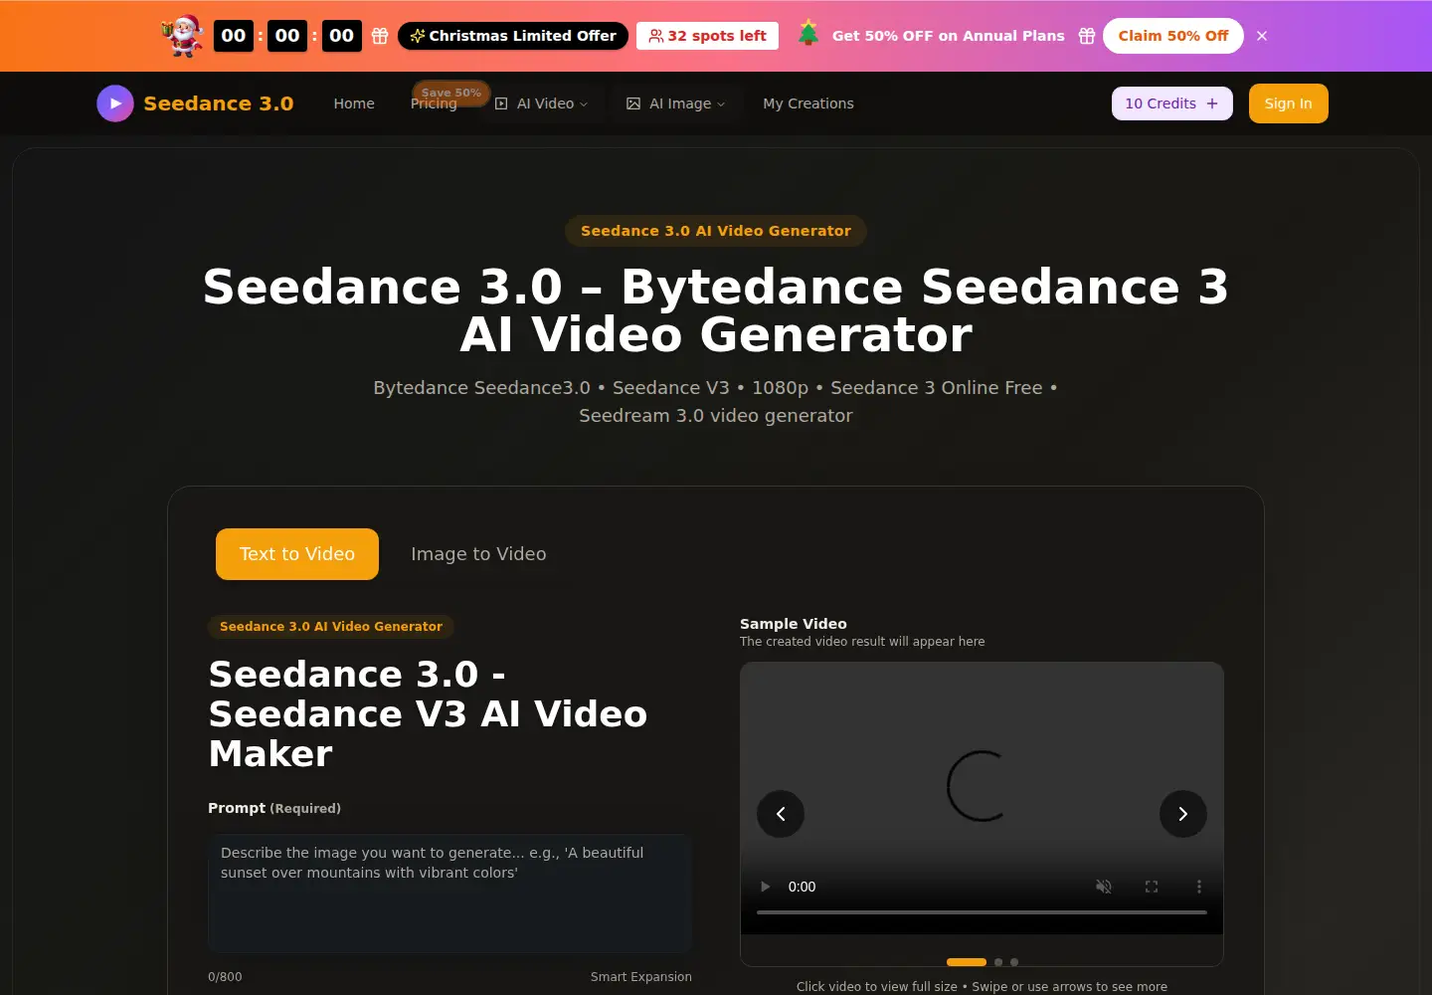1432x995 pixels.
Task: Click Christmas Limited Offer pill
Action: click(513, 36)
